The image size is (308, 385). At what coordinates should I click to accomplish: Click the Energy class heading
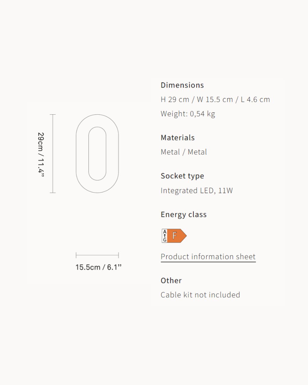(x=183, y=214)
